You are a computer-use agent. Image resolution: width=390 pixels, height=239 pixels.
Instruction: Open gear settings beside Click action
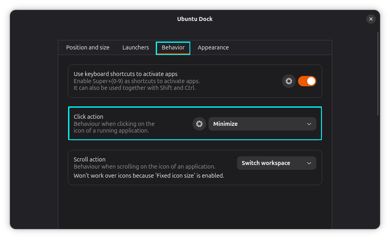[199, 124]
